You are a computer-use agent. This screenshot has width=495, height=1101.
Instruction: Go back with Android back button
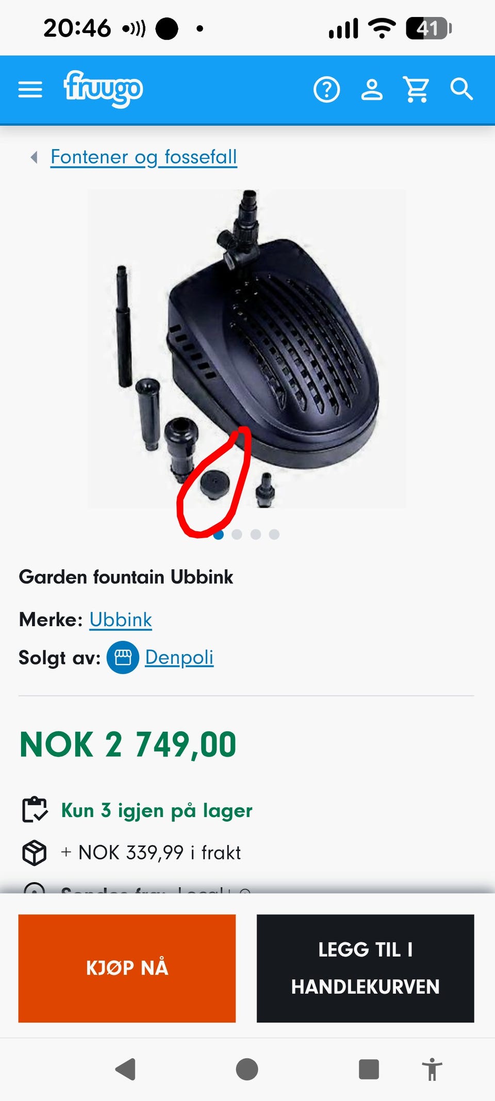[125, 1069]
